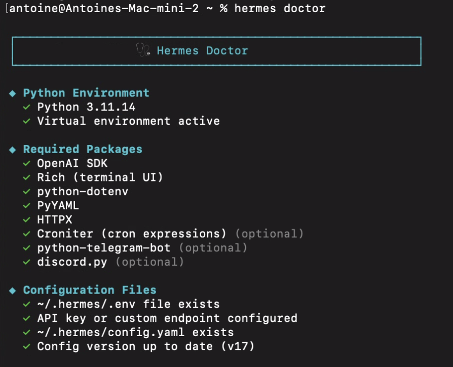Click the checkmark next to .env file exists

[x=26, y=304]
